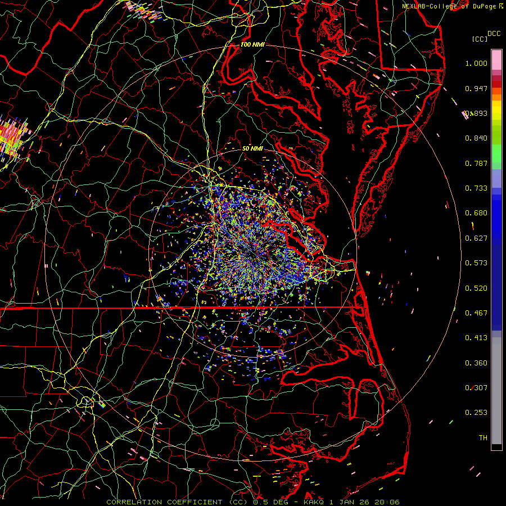The height and width of the screenshot is (506, 506).
Task: Click the 0.307 legend value
Action: pos(476,388)
